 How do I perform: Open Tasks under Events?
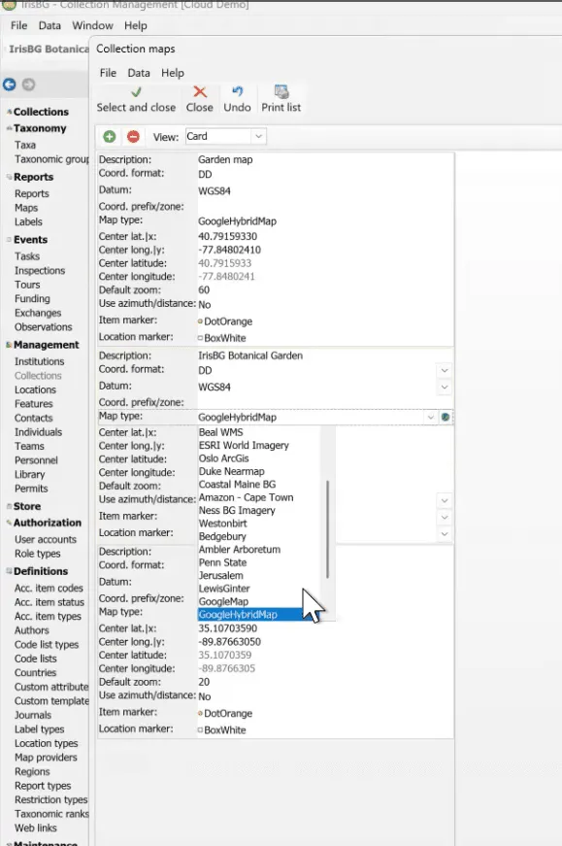(x=27, y=256)
